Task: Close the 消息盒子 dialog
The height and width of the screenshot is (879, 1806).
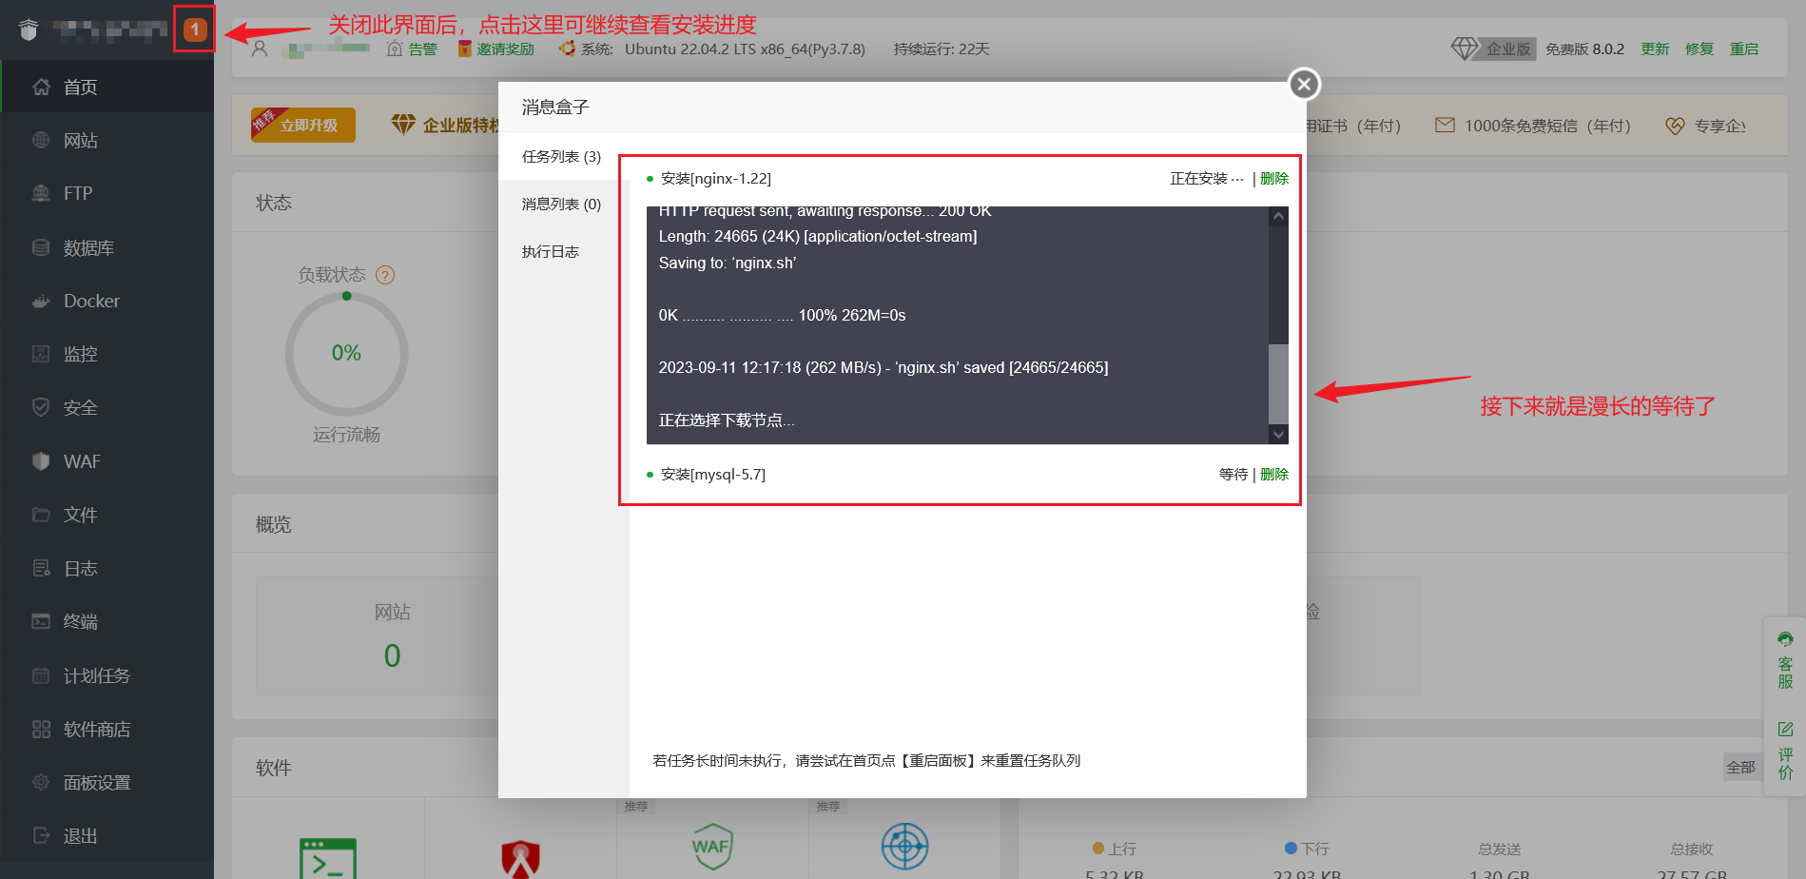Action: click(x=1304, y=84)
